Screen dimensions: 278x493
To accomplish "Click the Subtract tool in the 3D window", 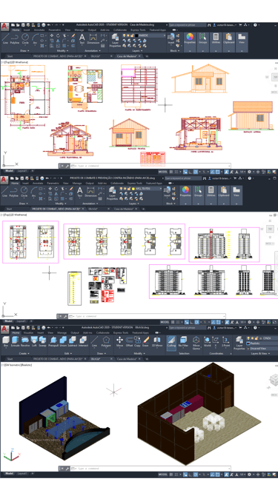I will tap(73, 341).
